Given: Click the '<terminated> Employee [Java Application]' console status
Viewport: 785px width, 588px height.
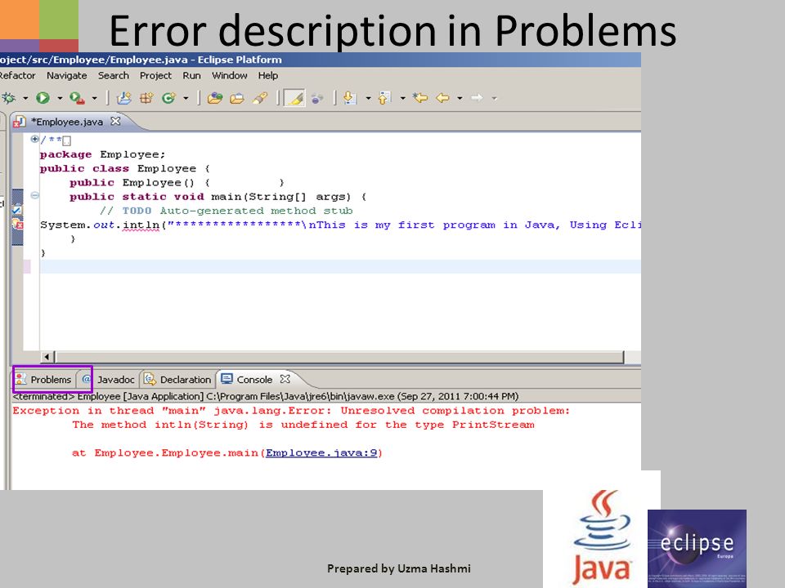Looking at the screenshot, I should 108,397.
